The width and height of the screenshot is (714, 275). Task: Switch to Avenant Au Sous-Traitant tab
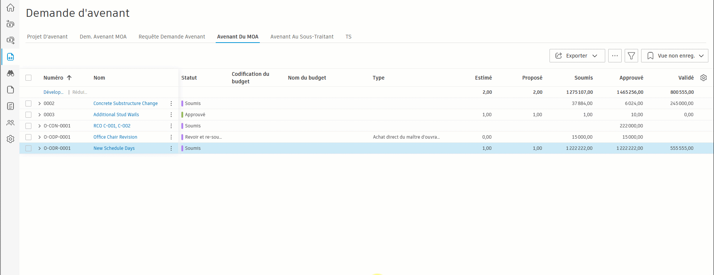coord(302,37)
